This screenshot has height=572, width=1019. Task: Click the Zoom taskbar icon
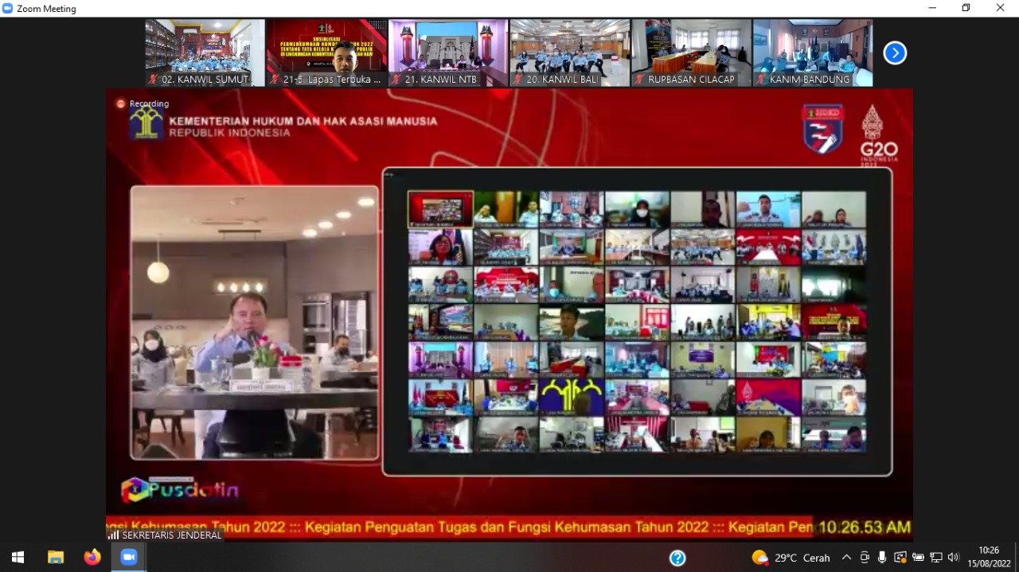129,557
